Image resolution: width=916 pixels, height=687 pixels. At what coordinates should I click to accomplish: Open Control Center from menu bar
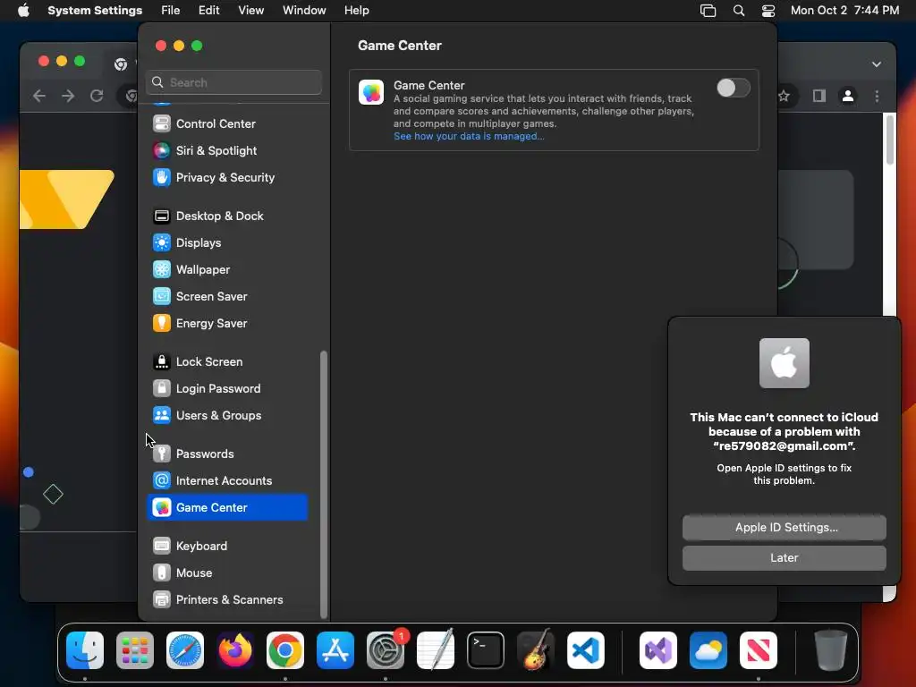(768, 11)
